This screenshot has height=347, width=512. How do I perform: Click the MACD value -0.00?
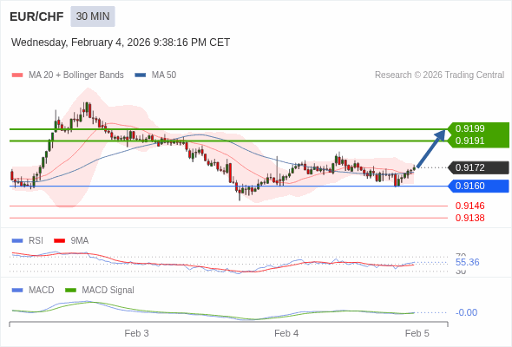(466, 312)
